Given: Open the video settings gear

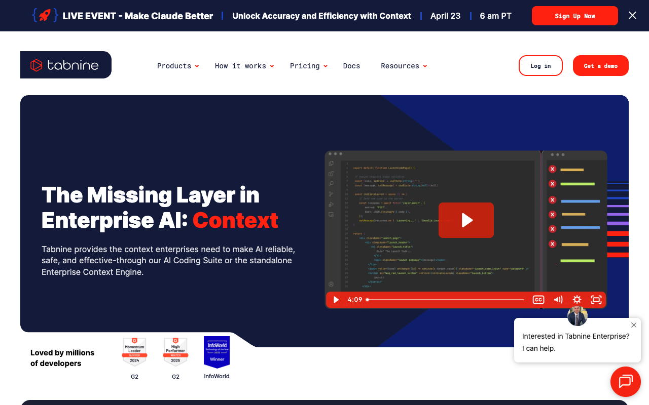Looking at the screenshot, I should [577, 300].
